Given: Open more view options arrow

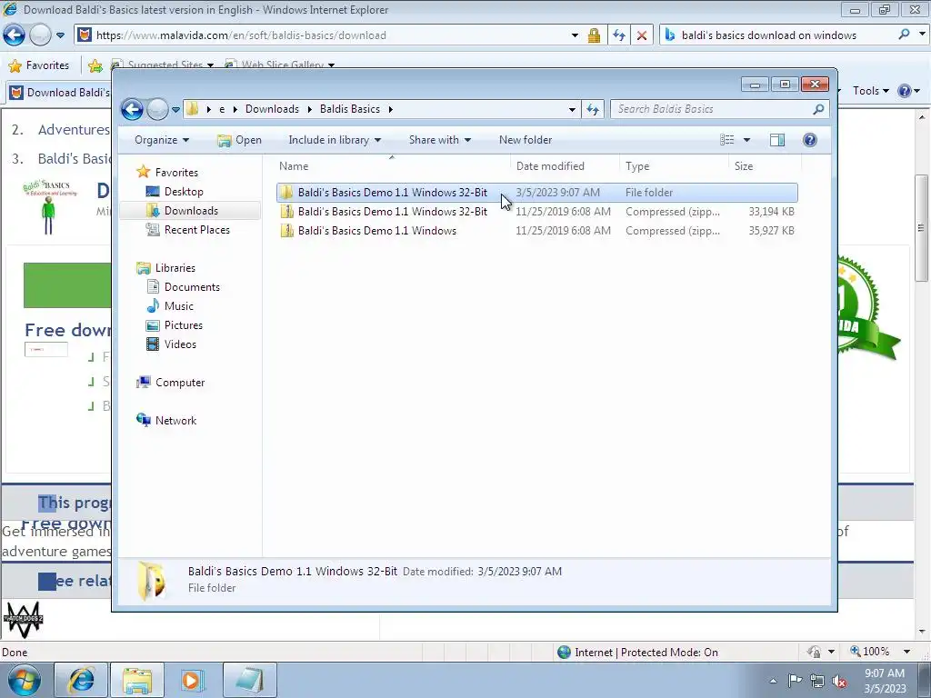Looking at the screenshot, I should pos(746,140).
